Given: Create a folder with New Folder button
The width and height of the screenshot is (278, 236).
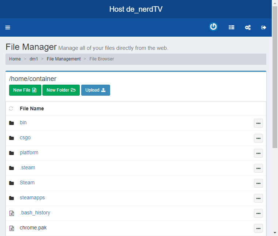Looking at the screenshot, I should coord(61,90).
